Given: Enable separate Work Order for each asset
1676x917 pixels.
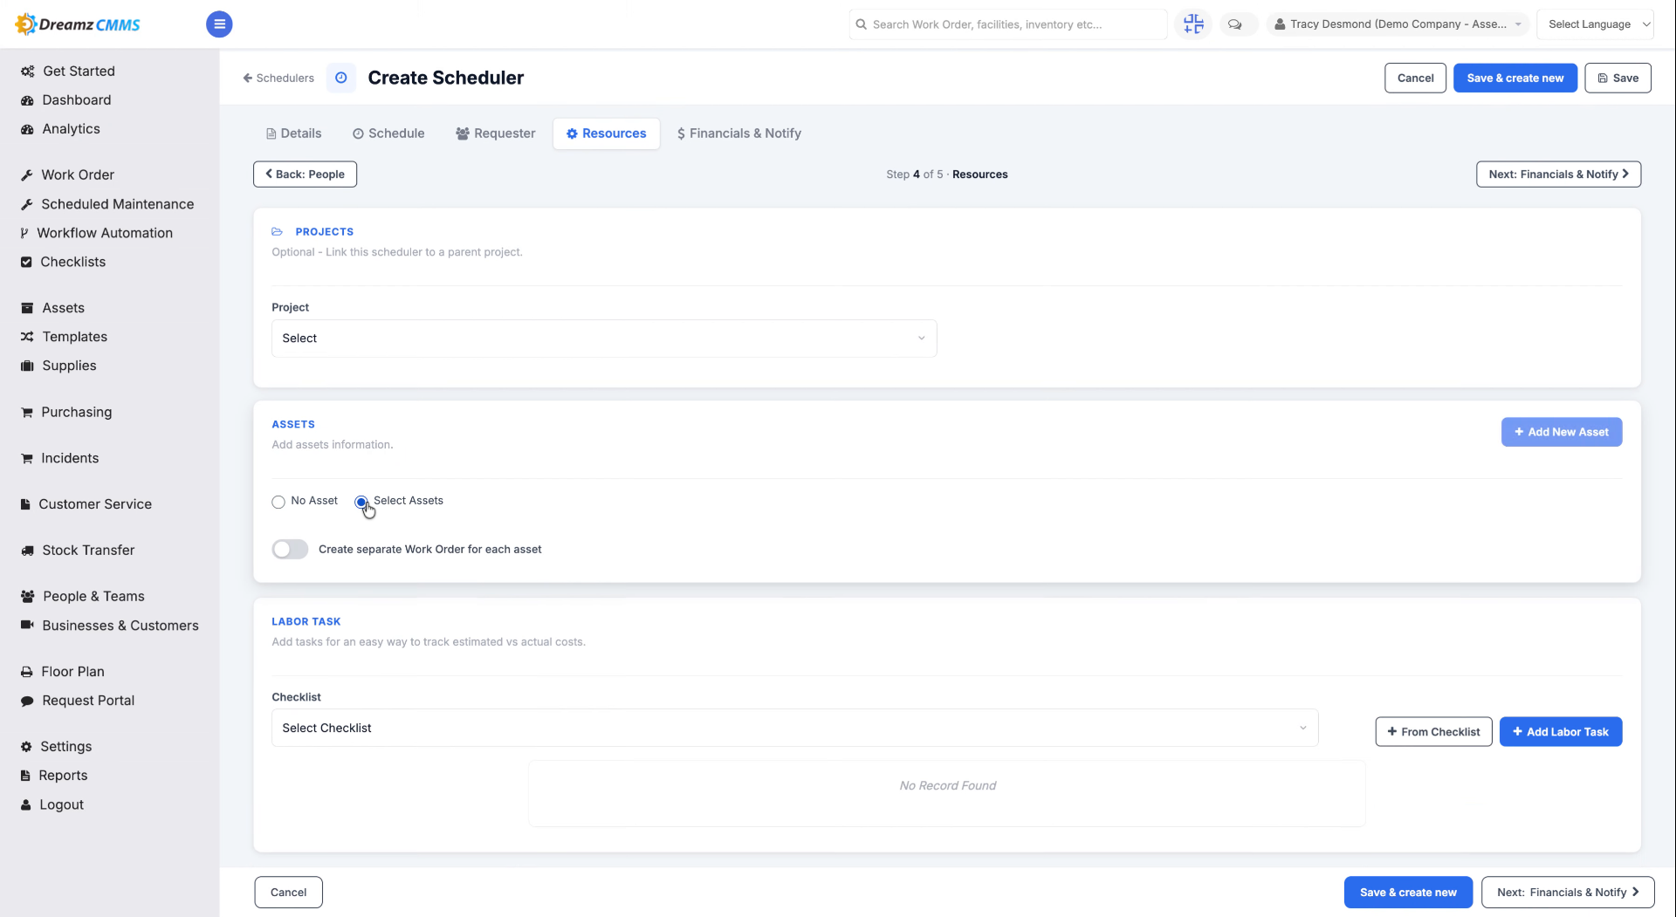Looking at the screenshot, I should click(290, 549).
